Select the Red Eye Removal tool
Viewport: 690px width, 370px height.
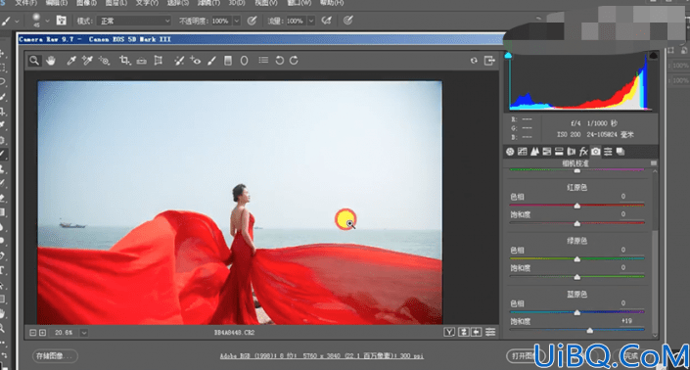pos(196,61)
